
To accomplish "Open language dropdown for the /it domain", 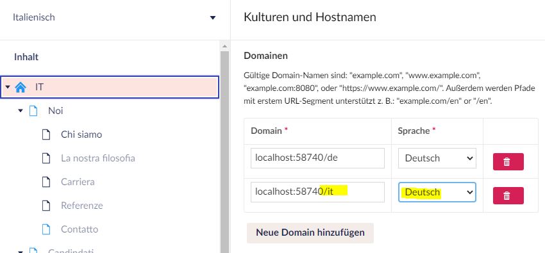I will coord(437,192).
